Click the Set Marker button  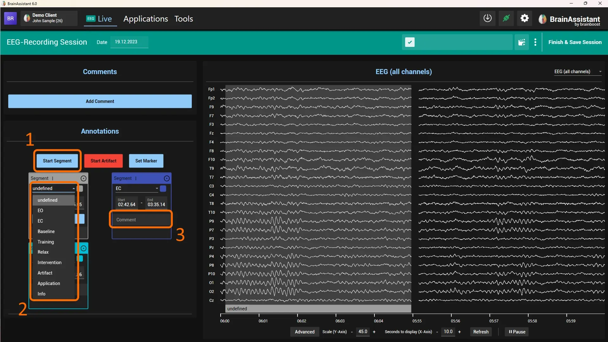pos(146,161)
